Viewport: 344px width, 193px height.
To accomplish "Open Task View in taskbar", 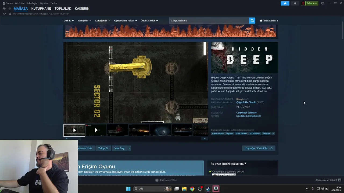I will coord(177,189).
